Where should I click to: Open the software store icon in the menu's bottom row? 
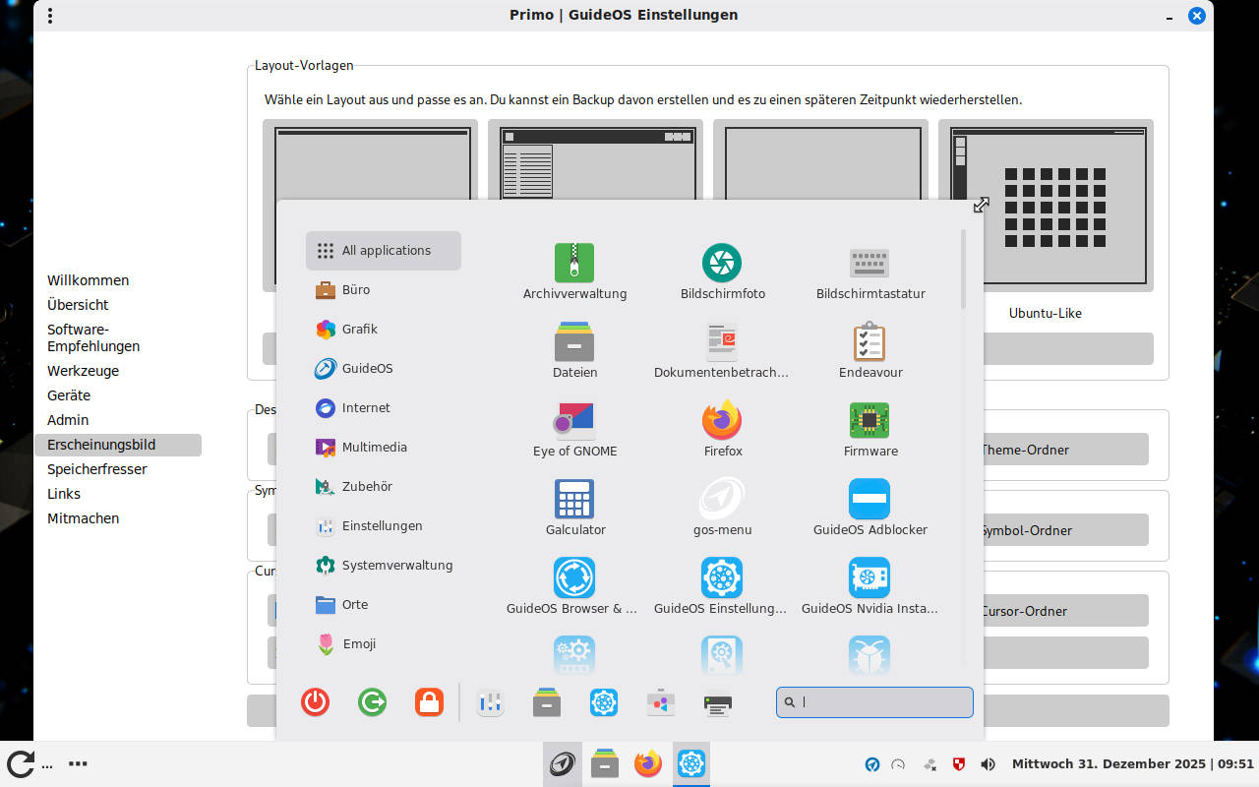click(x=661, y=702)
